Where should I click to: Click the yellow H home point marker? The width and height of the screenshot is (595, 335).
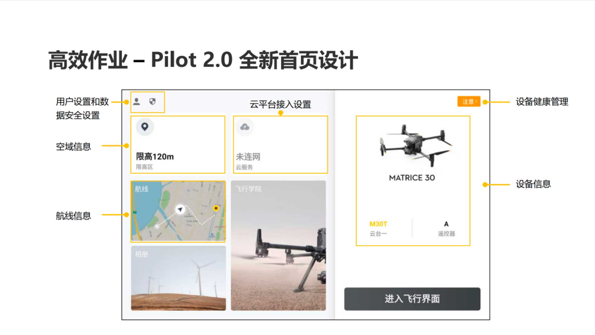(216, 208)
